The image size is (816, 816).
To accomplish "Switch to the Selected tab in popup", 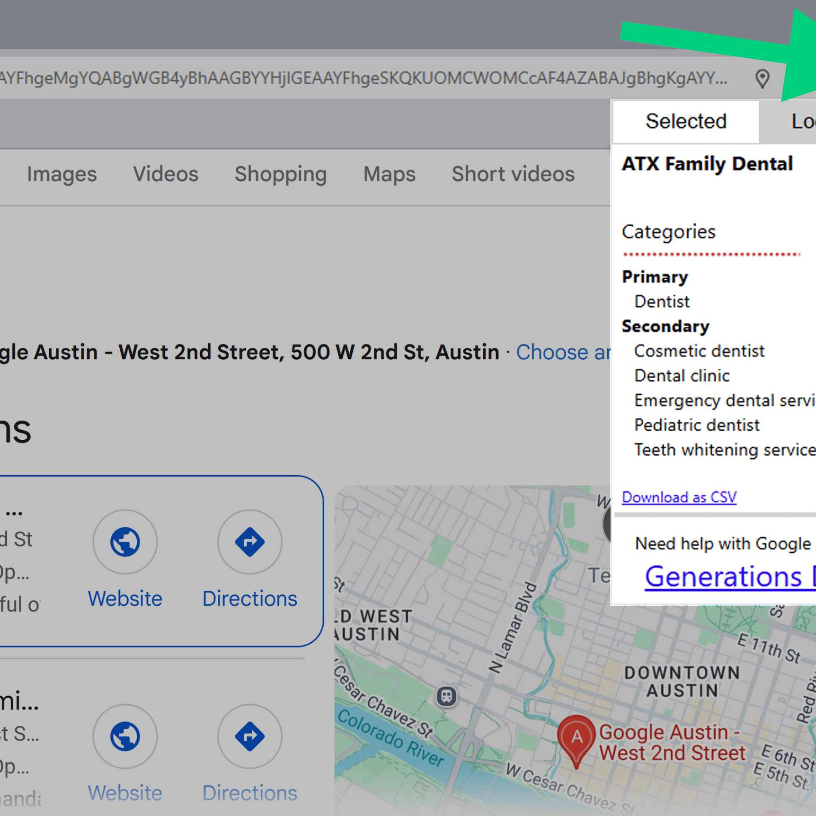I will tap(685, 122).
